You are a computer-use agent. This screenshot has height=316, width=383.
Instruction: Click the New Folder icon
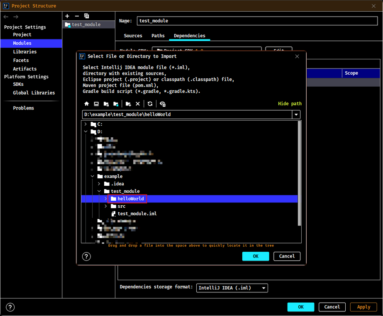[128, 104]
